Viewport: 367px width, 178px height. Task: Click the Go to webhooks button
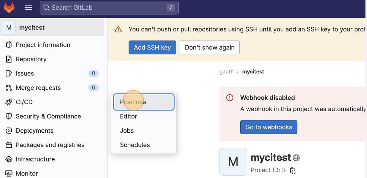pyautogui.click(x=269, y=127)
